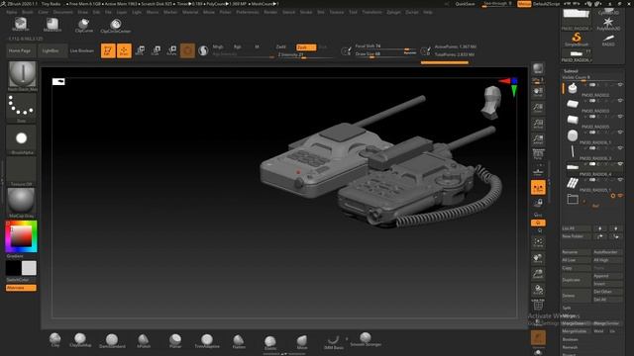Click the sculptris mode sphere icon

click(x=203, y=50)
